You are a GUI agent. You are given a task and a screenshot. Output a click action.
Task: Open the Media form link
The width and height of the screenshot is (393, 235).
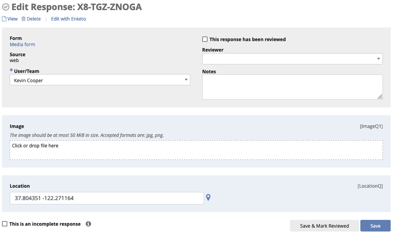point(22,45)
